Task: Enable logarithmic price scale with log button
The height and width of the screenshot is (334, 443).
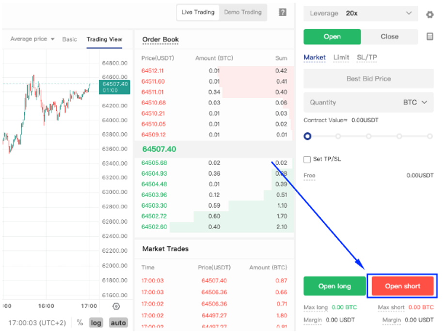Action: click(96, 322)
